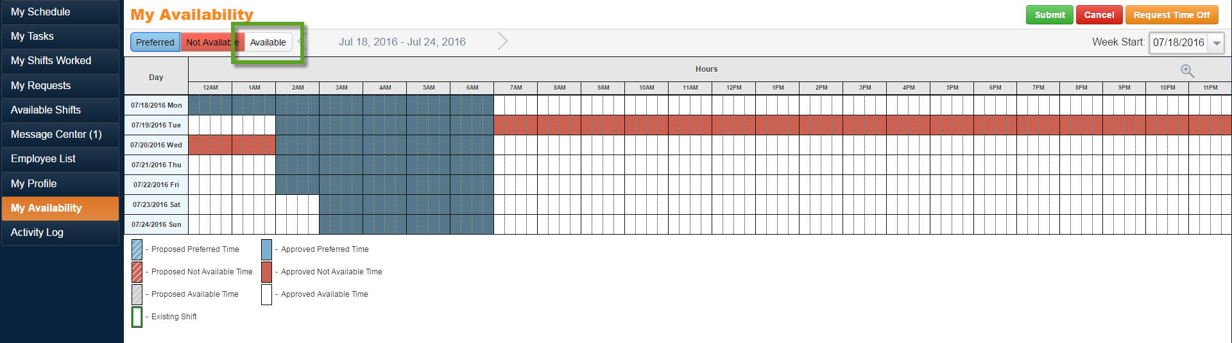Open My Requests page

pos(60,86)
